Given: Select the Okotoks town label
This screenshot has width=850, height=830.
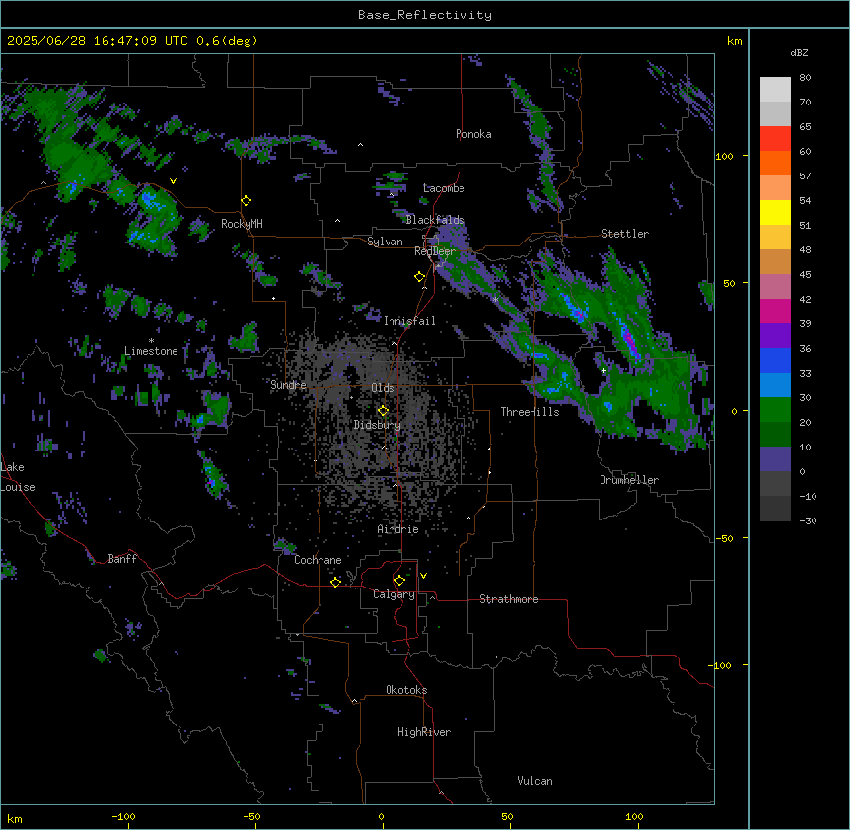Looking at the screenshot, I should [x=406, y=690].
